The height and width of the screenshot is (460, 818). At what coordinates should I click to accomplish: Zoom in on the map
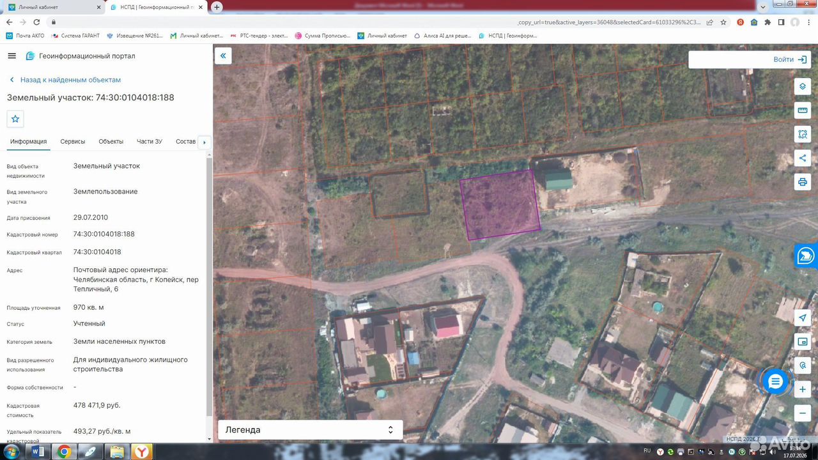pyautogui.click(x=803, y=389)
